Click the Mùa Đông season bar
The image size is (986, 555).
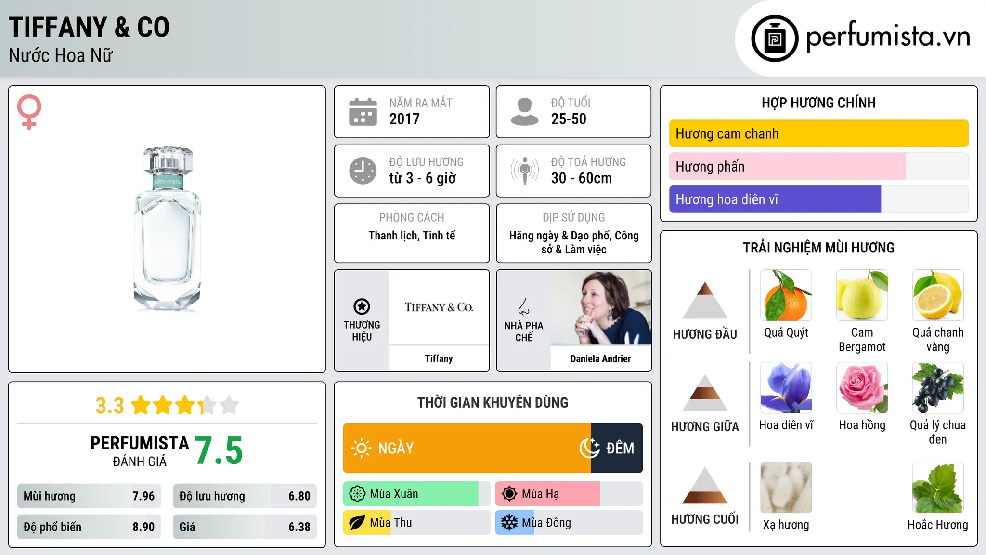tap(569, 523)
